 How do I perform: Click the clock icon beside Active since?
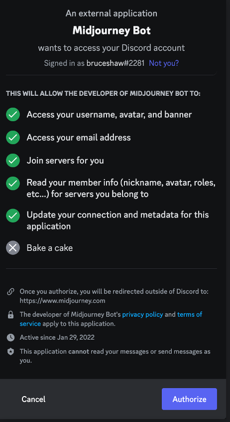(10, 337)
